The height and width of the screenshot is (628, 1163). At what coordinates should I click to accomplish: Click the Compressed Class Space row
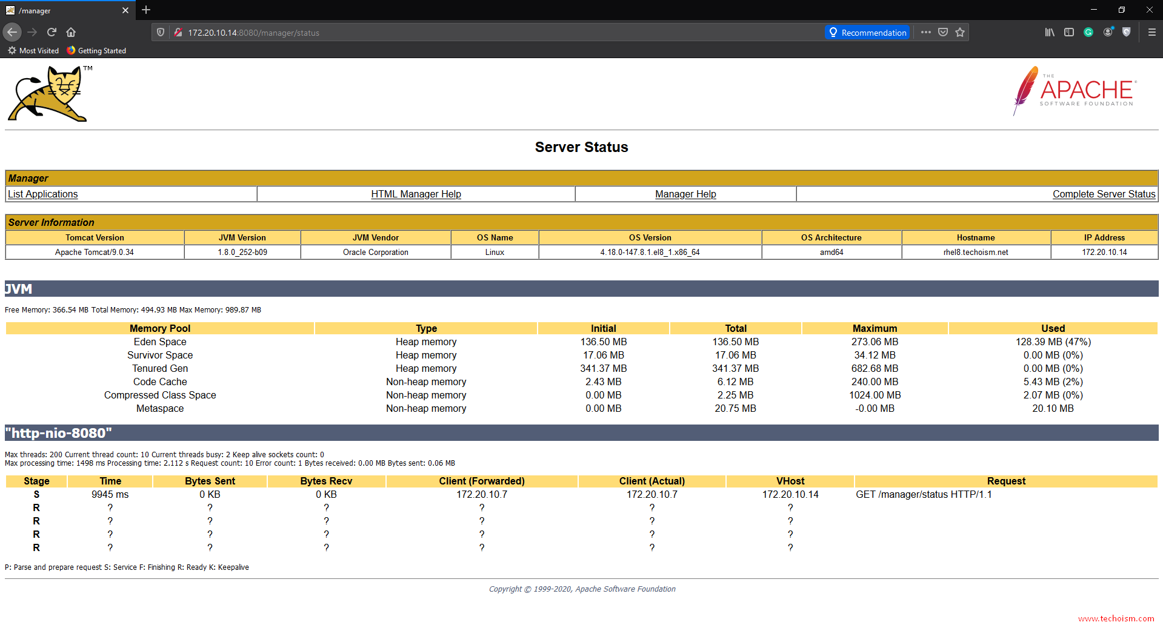(x=582, y=395)
